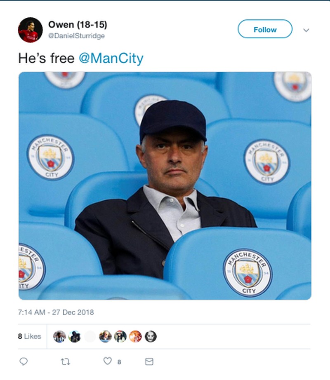The width and height of the screenshot is (330, 380).
Task: Open the "Owen (18-15)" display name
Action: (78, 25)
